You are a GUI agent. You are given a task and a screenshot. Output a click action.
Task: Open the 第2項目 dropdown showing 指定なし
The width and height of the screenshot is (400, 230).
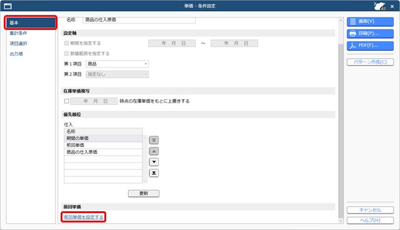pyautogui.click(x=117, y=74)
